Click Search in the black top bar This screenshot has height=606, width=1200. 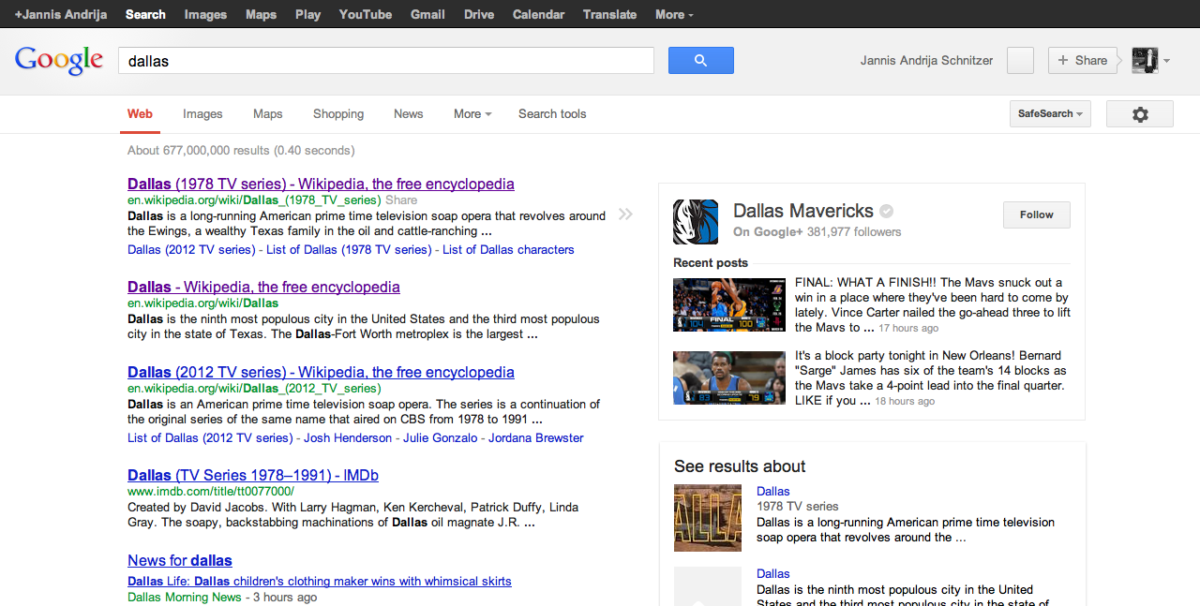(145, 14)
